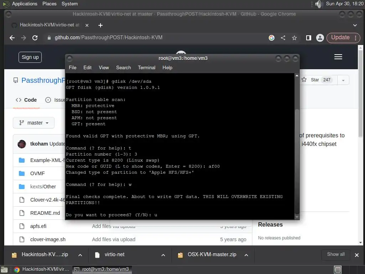
Task: Click the volume speaker icon
Action: pyautogui.click(x=318, y=4)
